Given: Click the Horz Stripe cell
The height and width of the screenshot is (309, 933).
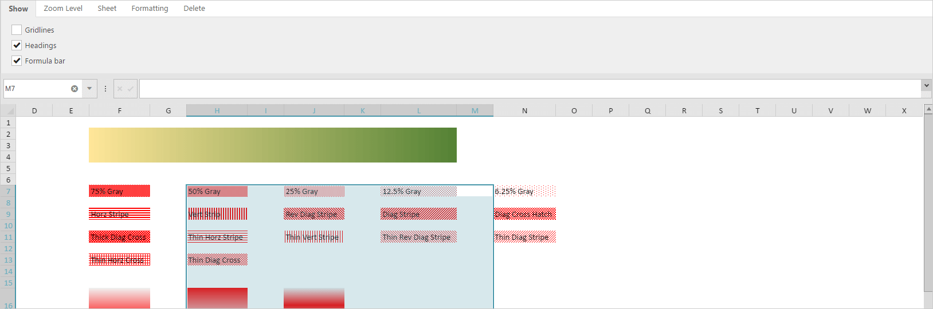Looking at the screenshot, I should pyautogui.click(x=119, y=214).
